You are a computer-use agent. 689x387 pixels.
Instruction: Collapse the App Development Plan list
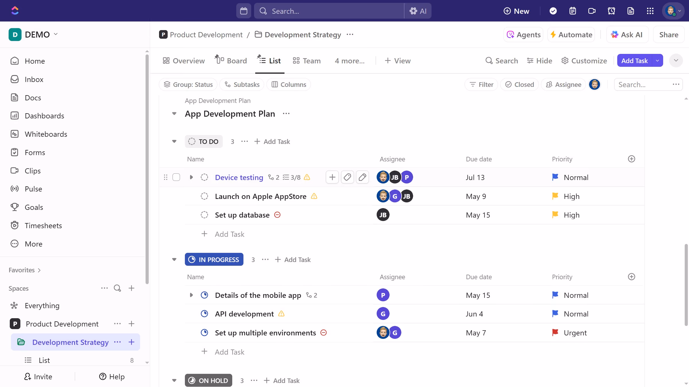(174, 114)
